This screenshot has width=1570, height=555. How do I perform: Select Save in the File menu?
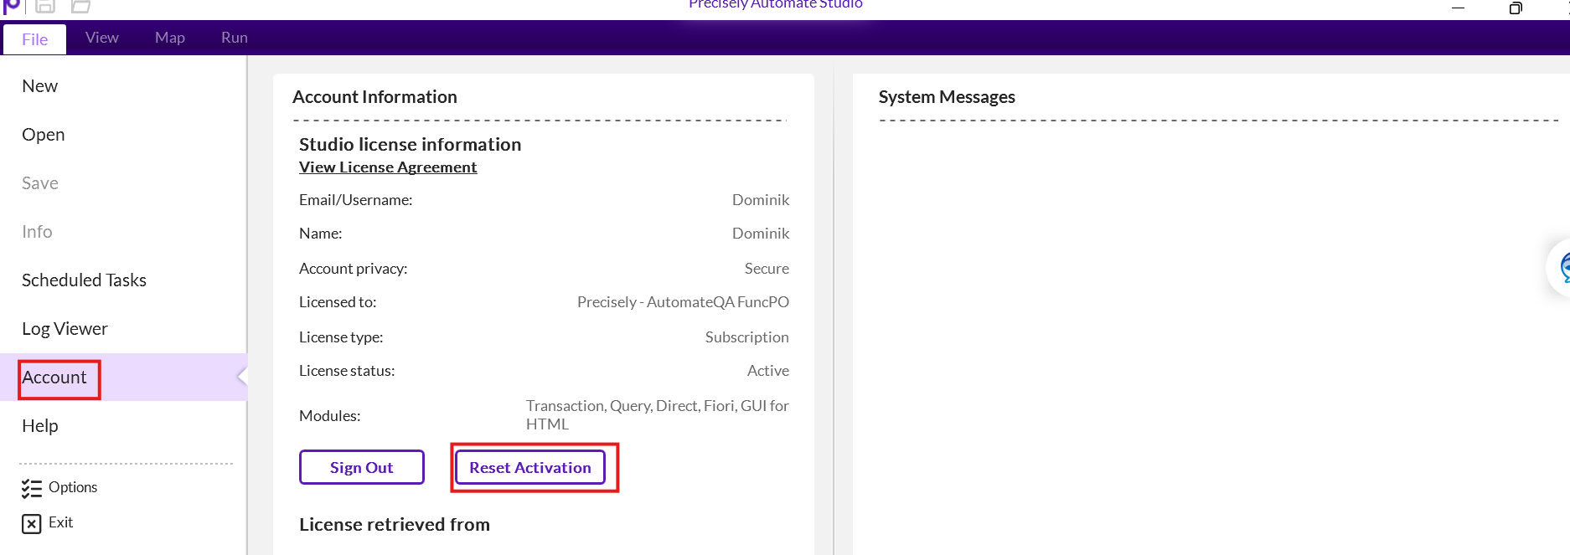click(x=40, y=183)
